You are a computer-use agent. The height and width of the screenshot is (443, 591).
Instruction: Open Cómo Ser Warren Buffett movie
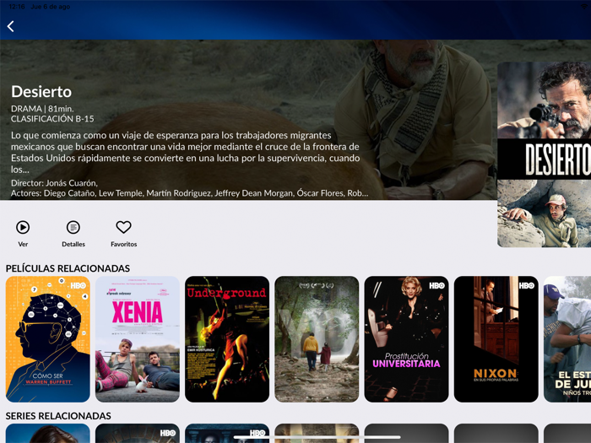[x=48, y=339]
